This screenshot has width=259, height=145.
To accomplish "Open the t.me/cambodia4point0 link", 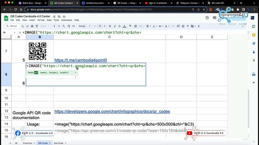I will point(81,60).
